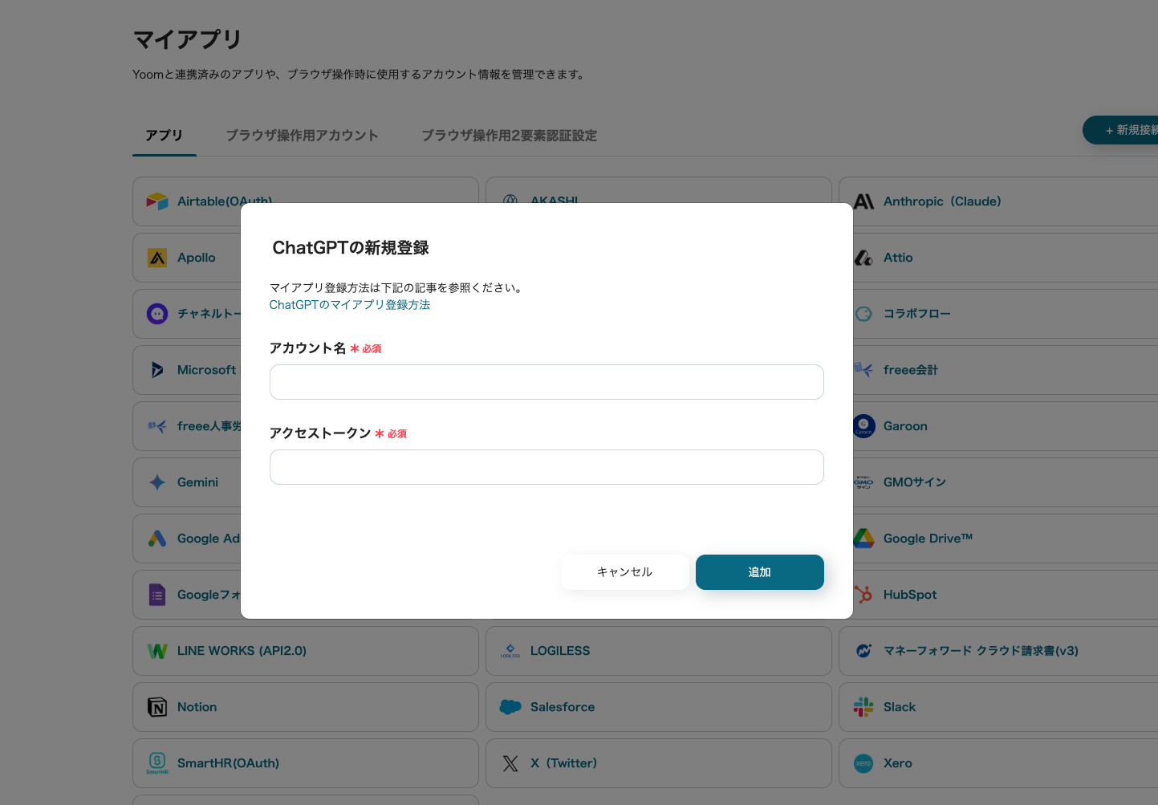Click the Airtable(OAuth) app icon
Viewport: 1158px width, 805px height.
point(157,201)
